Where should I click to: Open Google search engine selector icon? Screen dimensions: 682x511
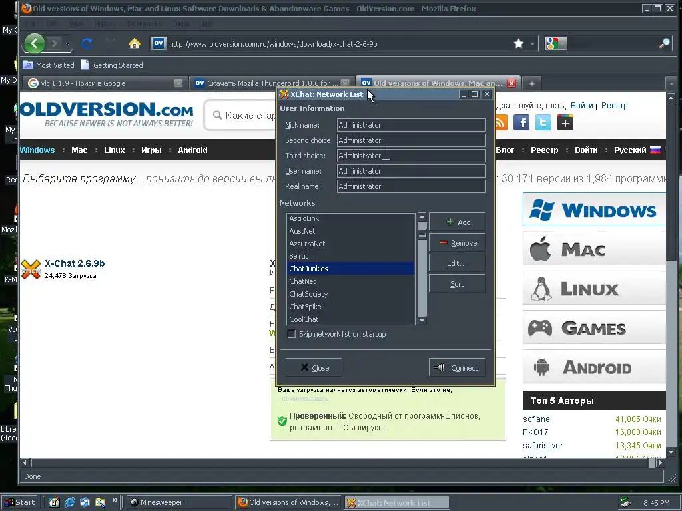[x=555, y=43]
